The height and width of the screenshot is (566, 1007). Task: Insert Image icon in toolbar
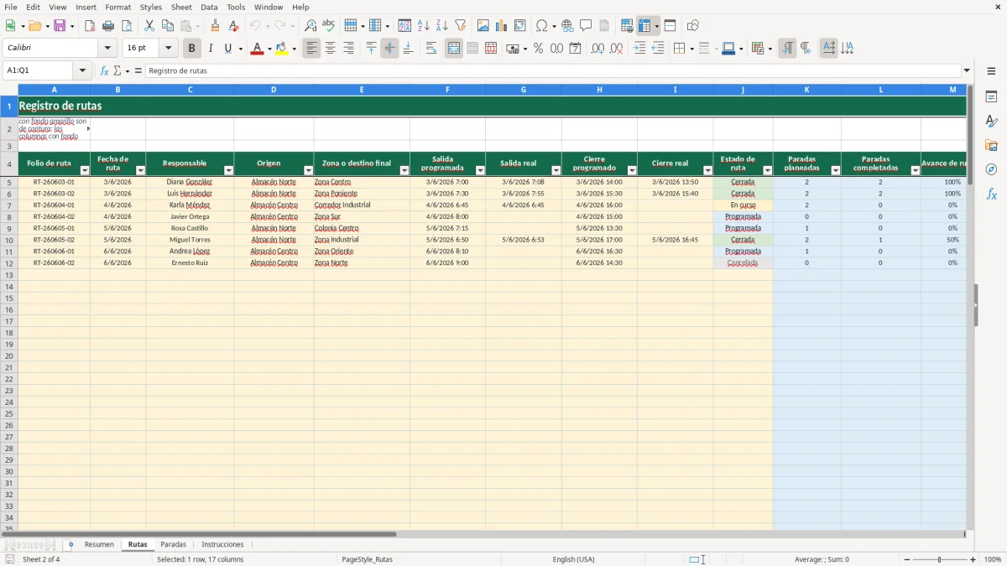(483, 26)
